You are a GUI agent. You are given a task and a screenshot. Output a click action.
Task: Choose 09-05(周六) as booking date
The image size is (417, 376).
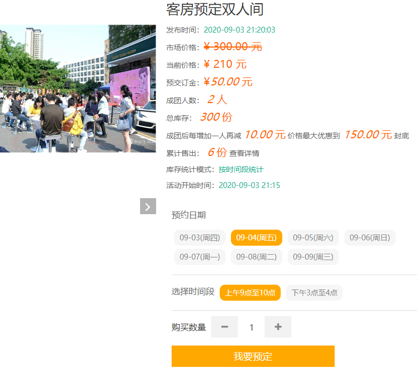[313, 238]
